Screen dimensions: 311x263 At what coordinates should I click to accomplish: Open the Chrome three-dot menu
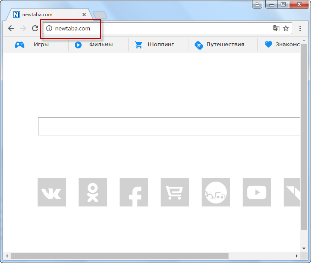300,28
